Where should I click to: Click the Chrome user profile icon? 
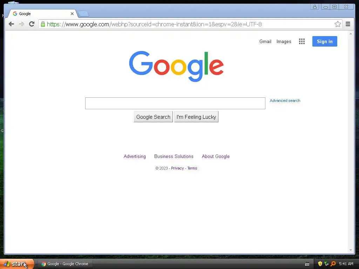coord(315,7)
